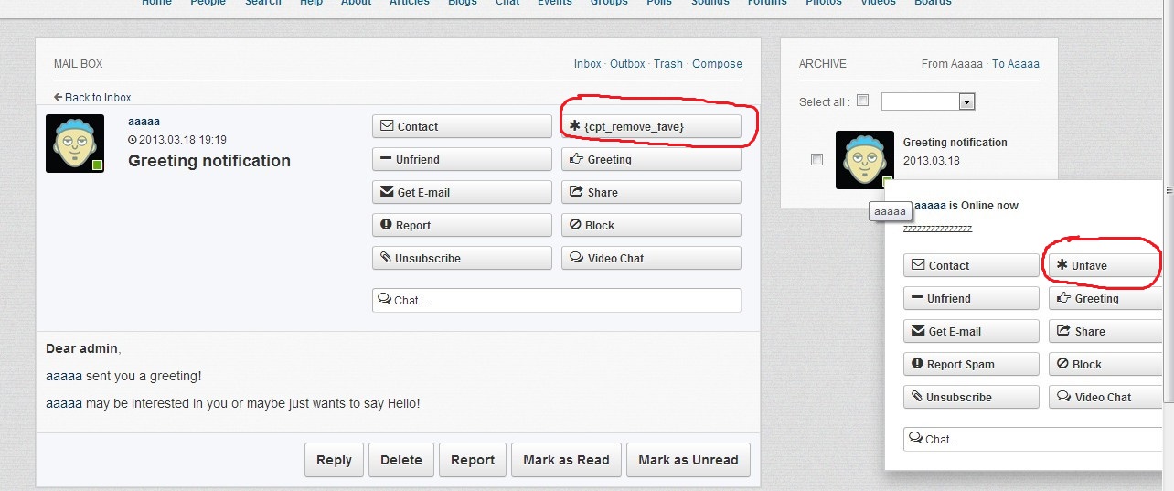Focus the Chat... field in the popup
Image resolution: width=1174 pixels, height=491 pixels.
pyautogui.click(x=1032, y=439)
